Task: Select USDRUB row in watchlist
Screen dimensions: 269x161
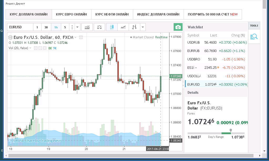Action: [x=216, y=42]
